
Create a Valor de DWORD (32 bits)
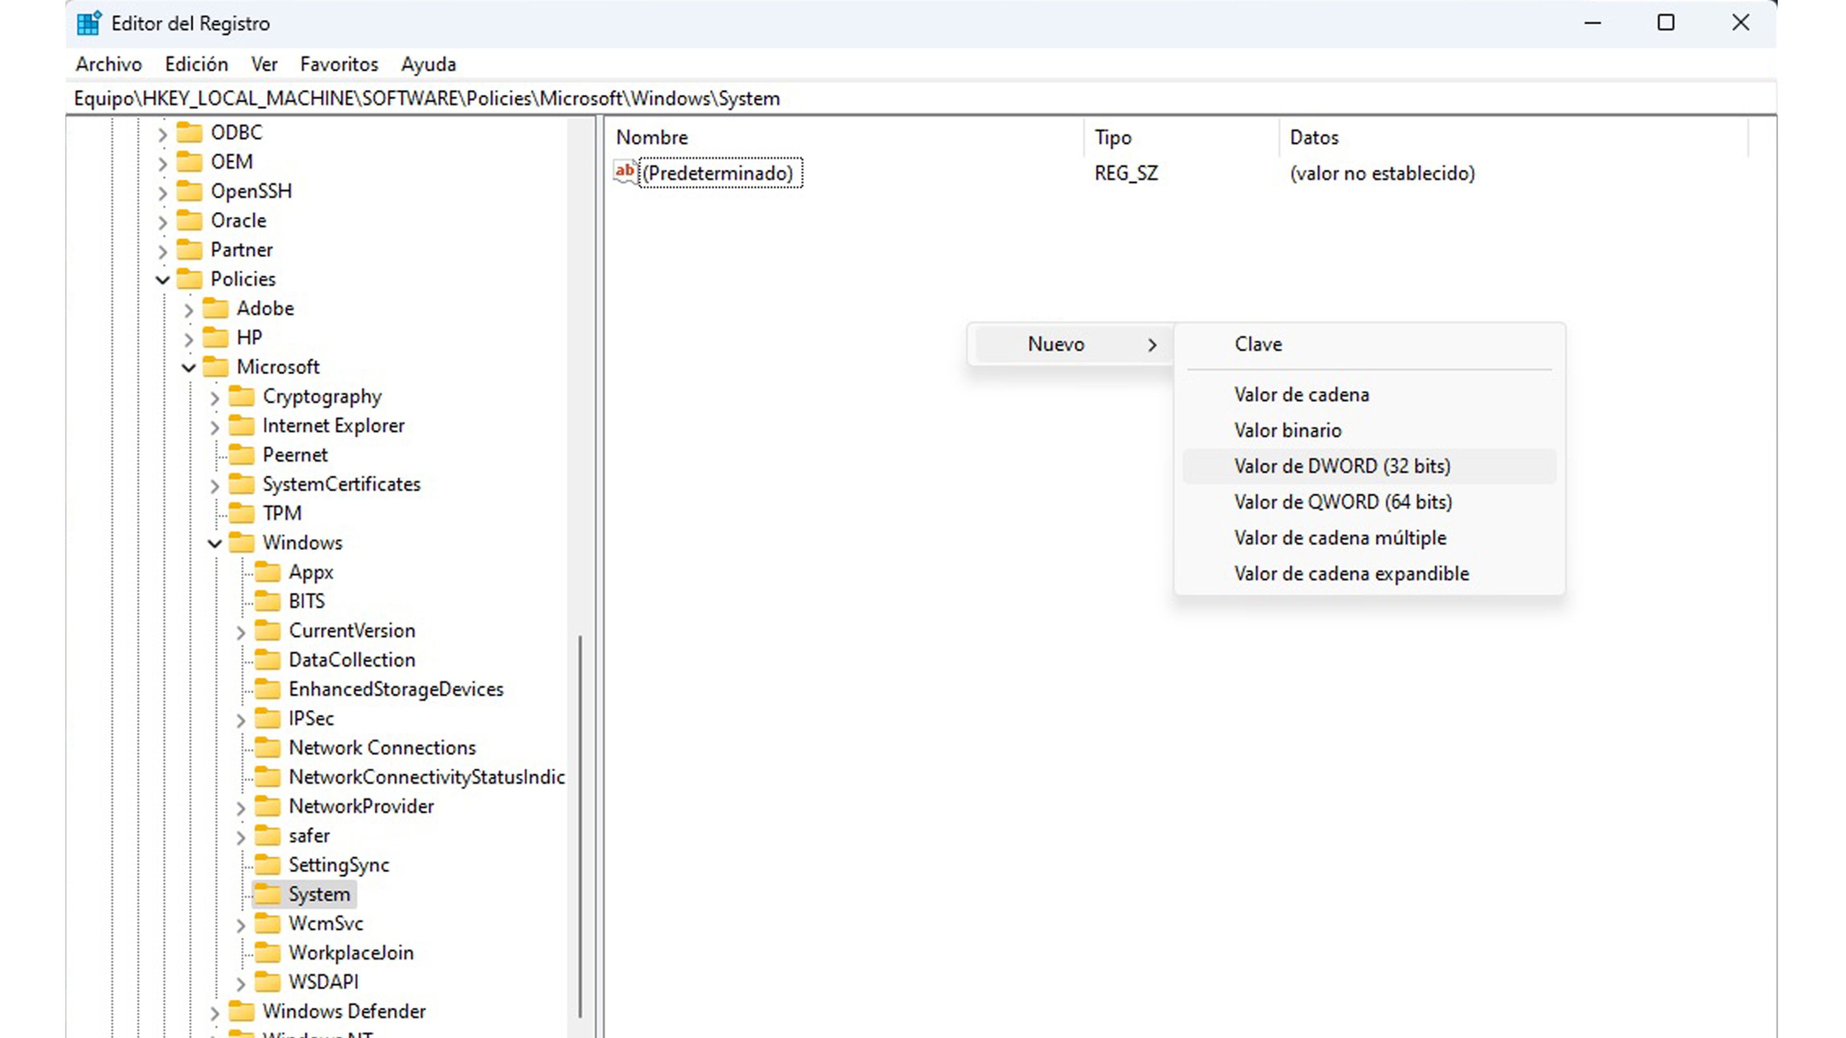pyautogui.click(x=1369, y=466)
